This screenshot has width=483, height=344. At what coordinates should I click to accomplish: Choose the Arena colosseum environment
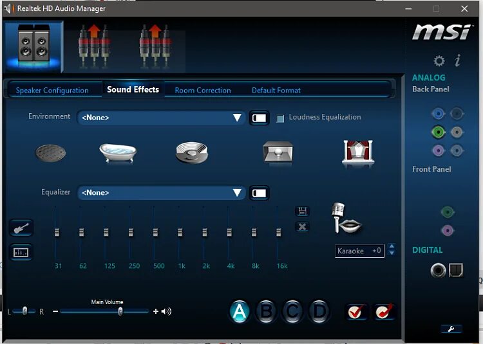[192, 152]
